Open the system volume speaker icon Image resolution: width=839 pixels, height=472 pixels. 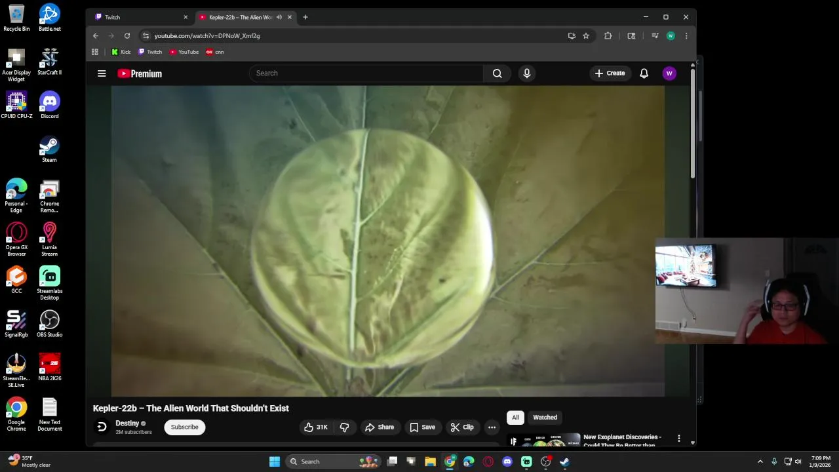point(798,462)
